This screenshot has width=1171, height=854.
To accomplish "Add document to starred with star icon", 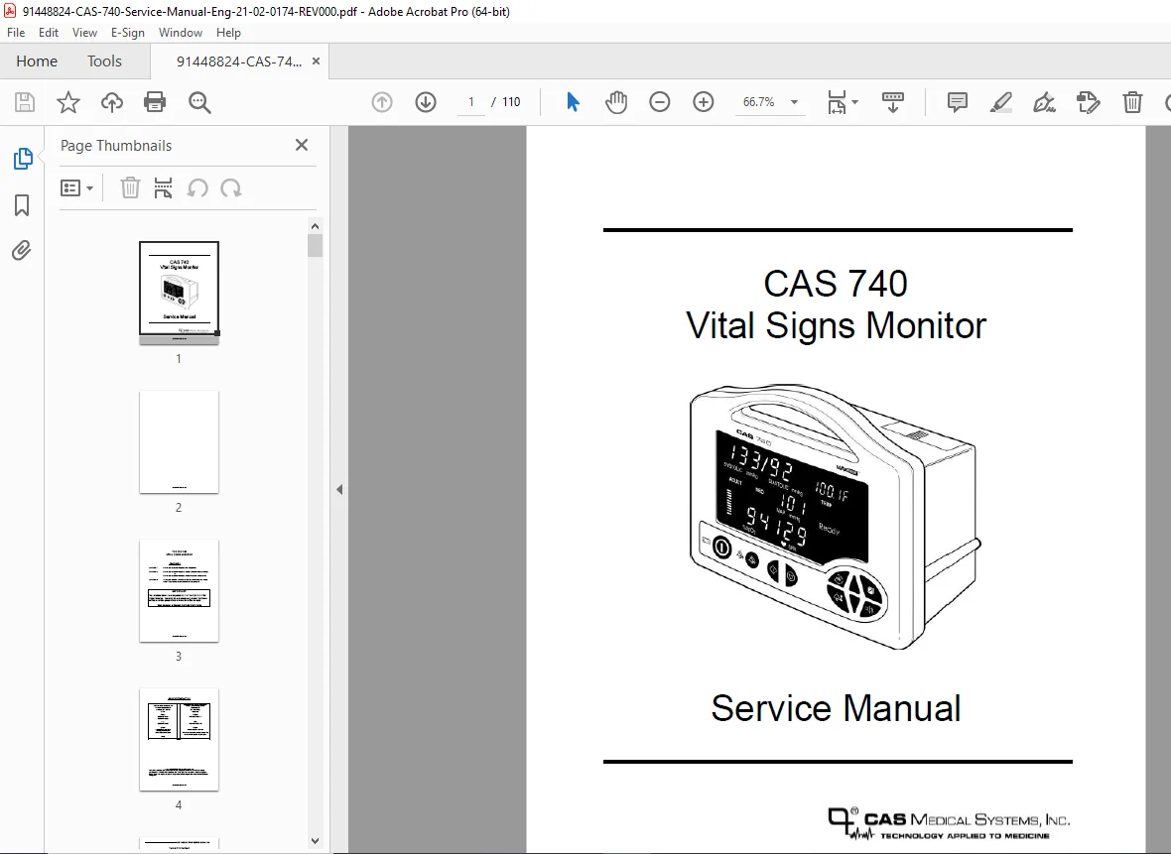I will point(67,102).
